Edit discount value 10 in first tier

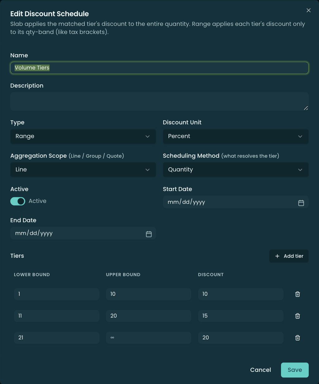tap(241, 294)
